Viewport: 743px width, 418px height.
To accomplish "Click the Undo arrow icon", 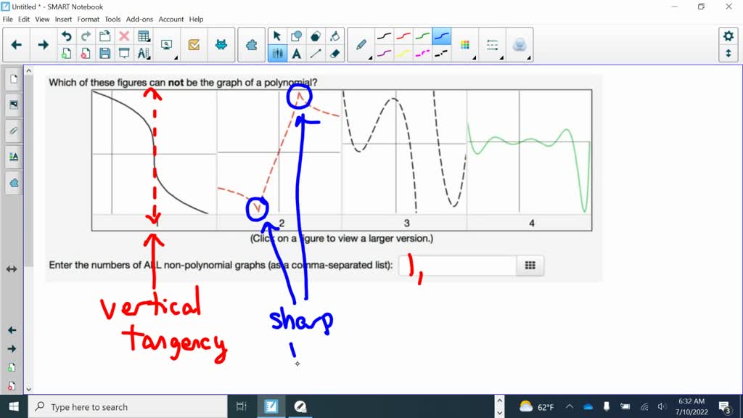I will click(67, 36).
